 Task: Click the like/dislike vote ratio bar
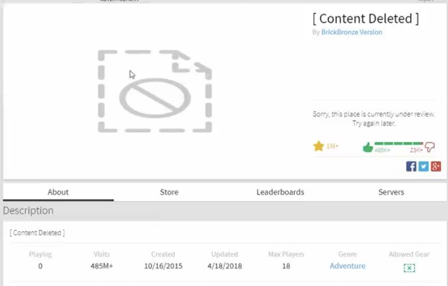tap(398, 143)
